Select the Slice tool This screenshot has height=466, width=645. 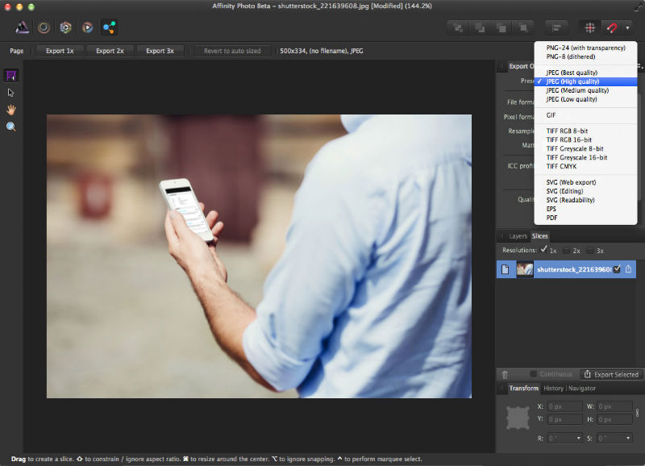(x=11, y=76)
